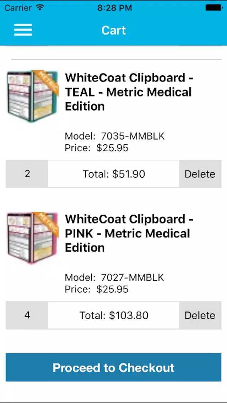This screenshot has height=403, width=227.
Task: Tap the battery icon in status bar
Action: click(x=214, y=7)
